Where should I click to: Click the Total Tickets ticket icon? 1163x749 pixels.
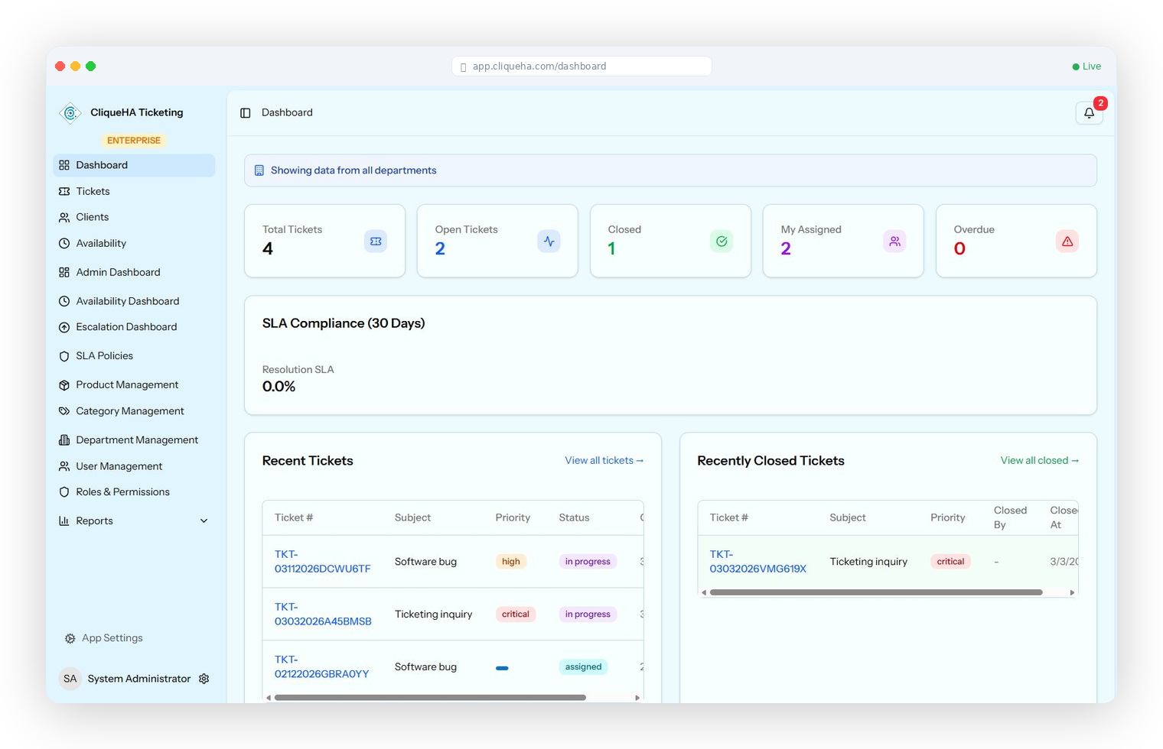(x=376, y=242)
